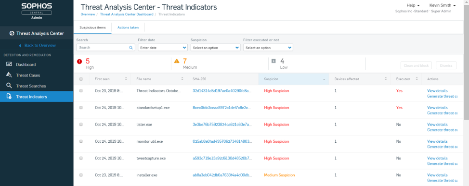
Task: Check the Threat Indicators October row checkbox
Action: 81,91
